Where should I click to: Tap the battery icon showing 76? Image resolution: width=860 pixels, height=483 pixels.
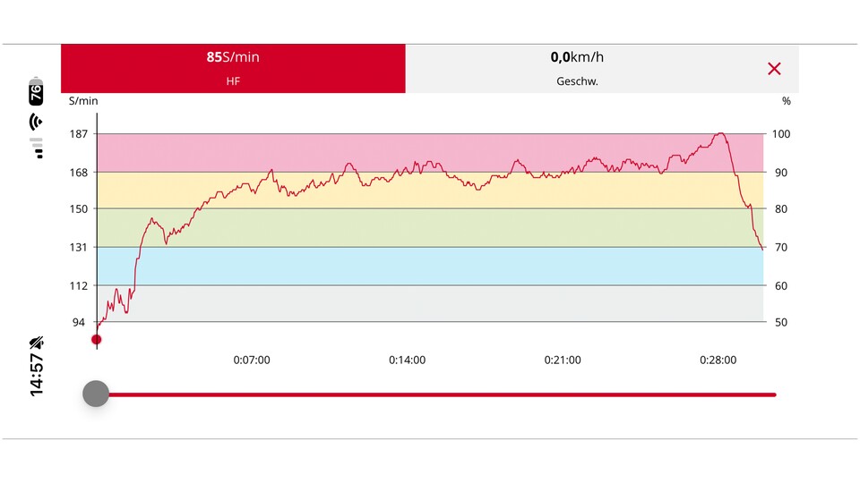coord(36,93)
